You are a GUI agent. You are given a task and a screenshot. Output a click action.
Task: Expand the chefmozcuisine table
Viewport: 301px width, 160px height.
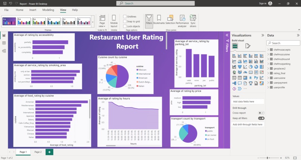point(268,54)
